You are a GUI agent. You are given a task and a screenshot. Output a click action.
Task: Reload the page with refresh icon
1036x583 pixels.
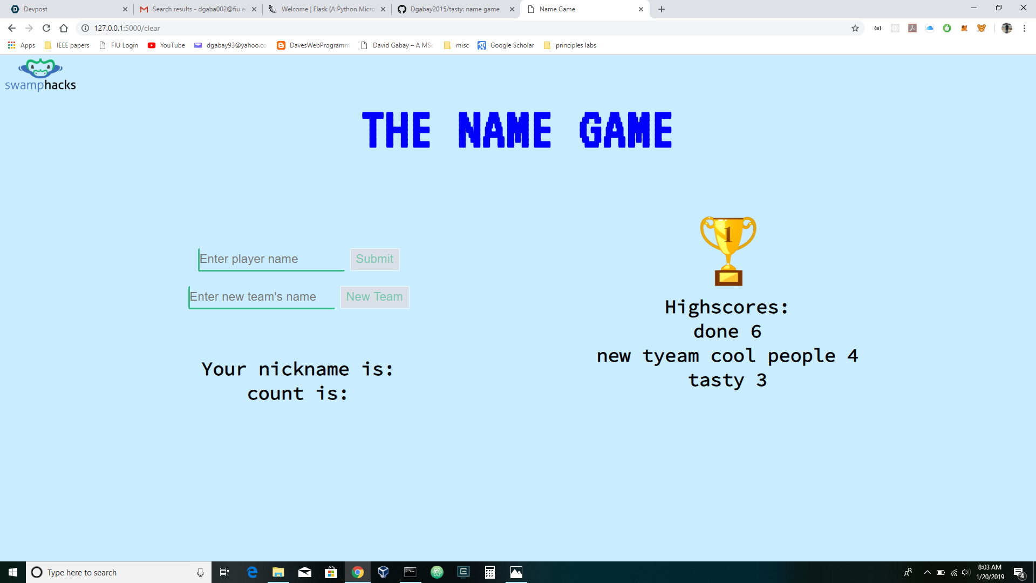pos(46,28)
